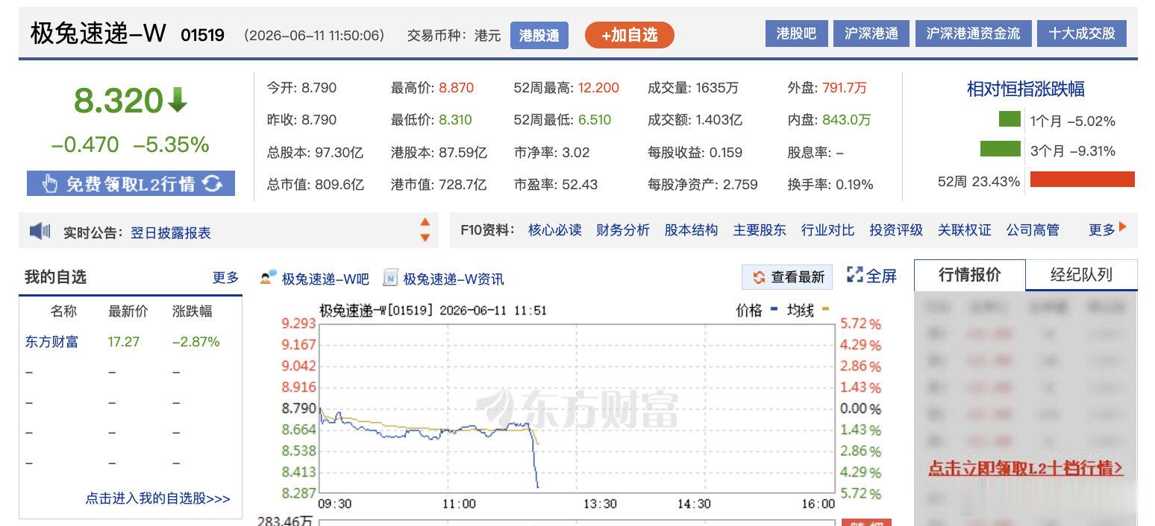The height and width of the screenshot is (526, 1155).
Task: Click the refresh icon in 查看最新 button
Action: pyautogui.click(x=759, y=277)
